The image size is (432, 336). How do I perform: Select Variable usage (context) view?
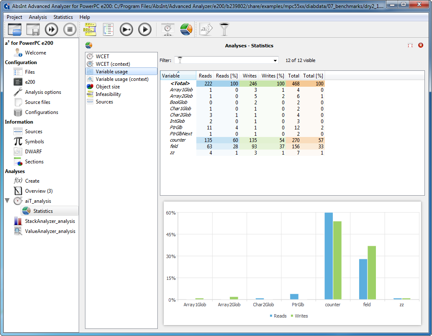[x=121, y=79]
